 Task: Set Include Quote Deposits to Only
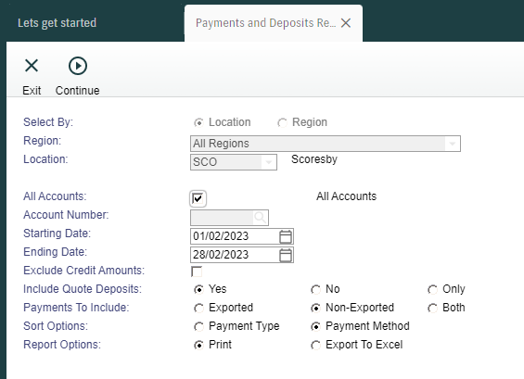click(432, 289)
